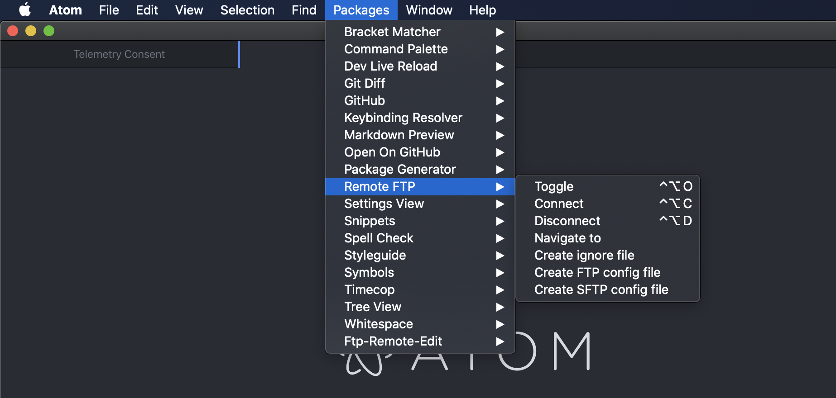Image resolution: width=836 pixels, height=398 pixels.
Task: Expand the Bracket Matcher submenu
Action: pos(420,32)
